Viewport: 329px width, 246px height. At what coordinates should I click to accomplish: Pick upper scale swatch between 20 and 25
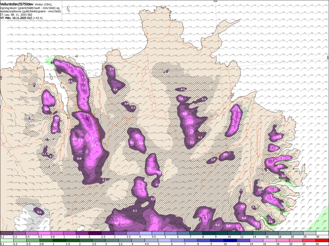pos(297,233)
